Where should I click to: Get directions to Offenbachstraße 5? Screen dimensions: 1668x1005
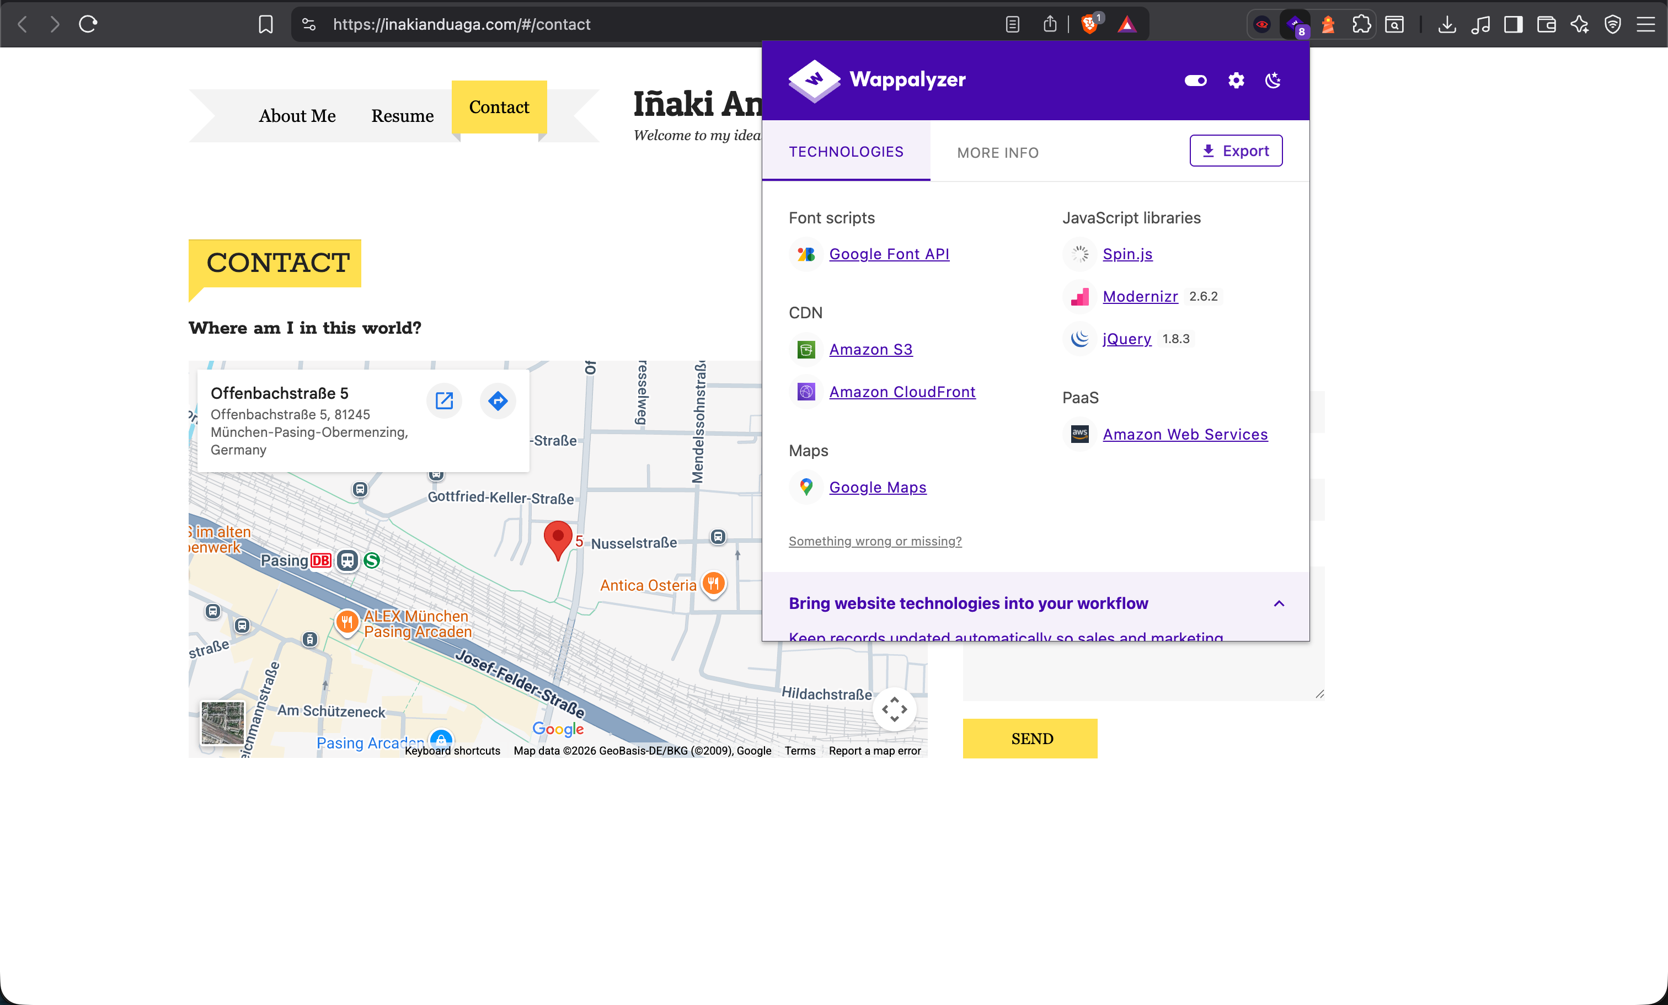point(498,400)
